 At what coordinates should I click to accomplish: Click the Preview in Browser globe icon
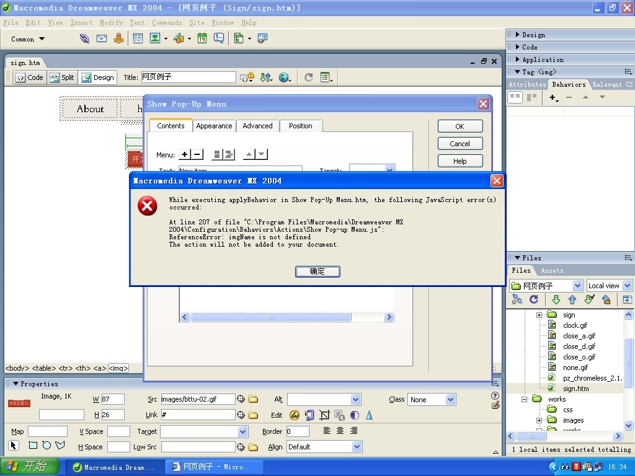(x=284, y=77)
